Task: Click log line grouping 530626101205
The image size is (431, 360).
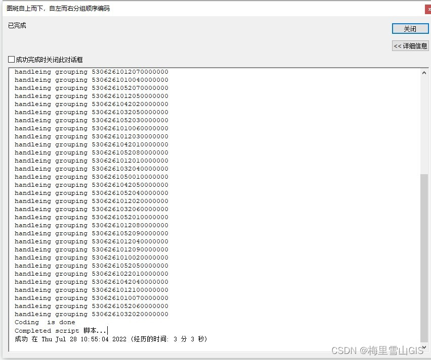Action: click(91, 96)
